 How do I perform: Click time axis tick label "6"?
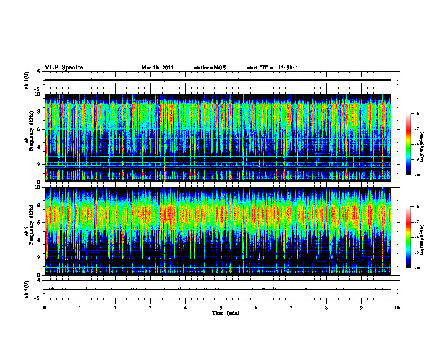click(256, 308)
